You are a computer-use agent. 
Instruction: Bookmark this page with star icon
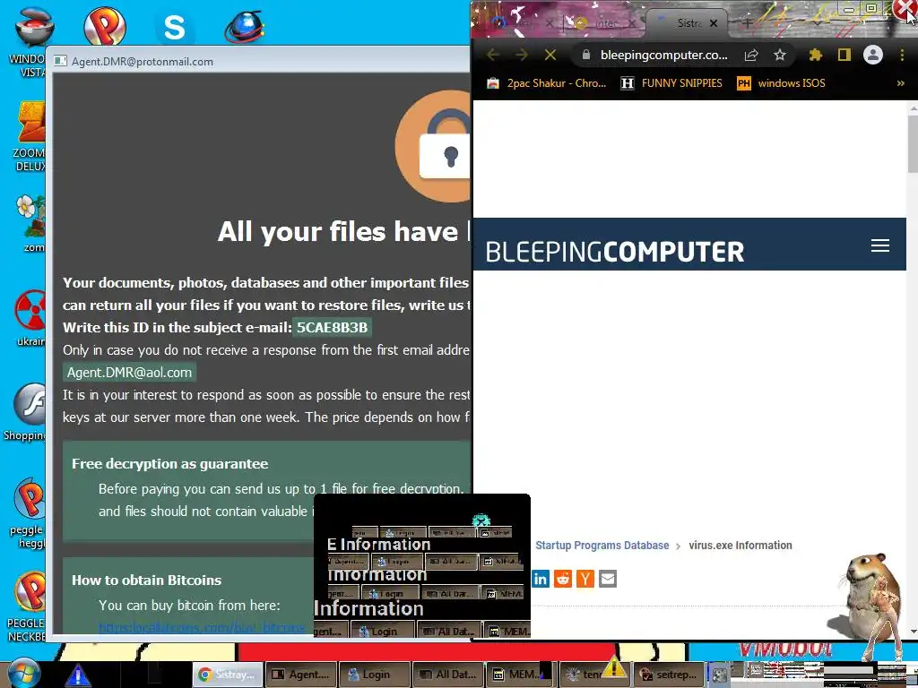coord(779,55)
